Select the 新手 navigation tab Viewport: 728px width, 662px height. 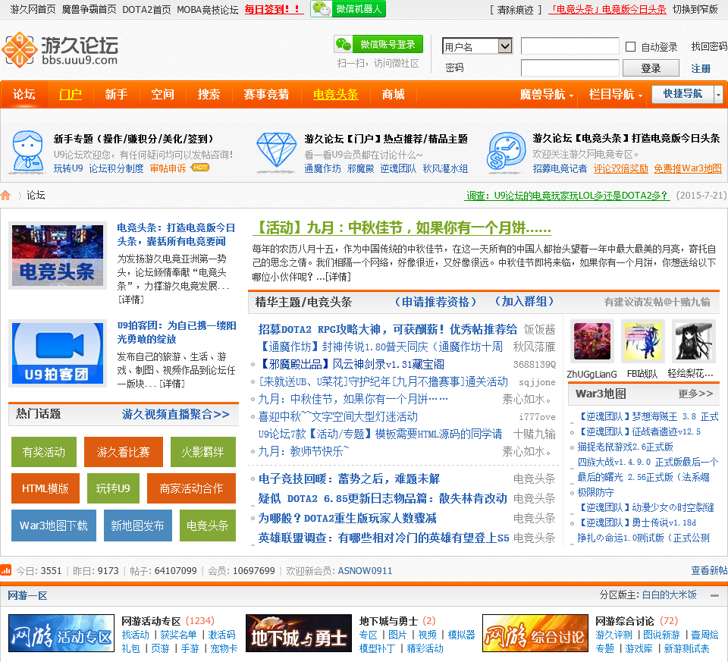point(116,95)
